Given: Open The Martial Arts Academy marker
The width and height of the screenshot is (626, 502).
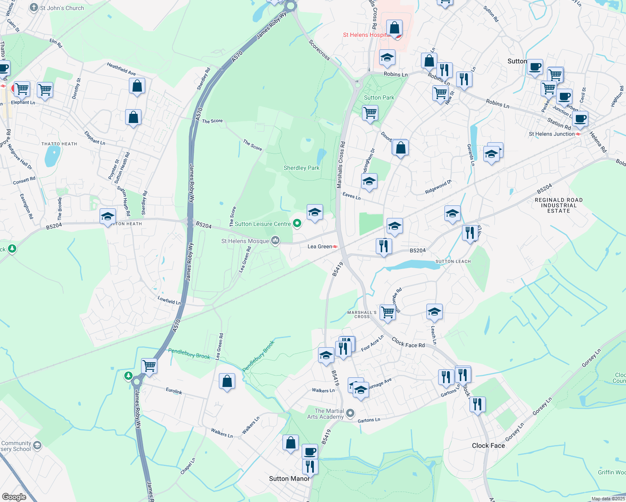Looking at the screenshot, I should (x=351, y=413).
